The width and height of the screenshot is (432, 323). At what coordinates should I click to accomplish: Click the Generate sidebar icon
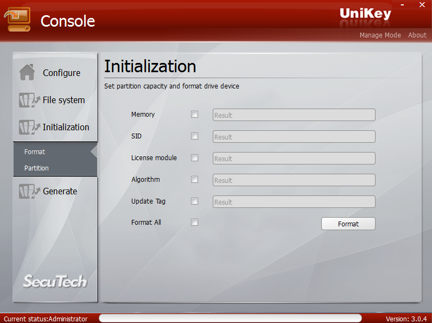pyautogui.click(x=29, y=191)
